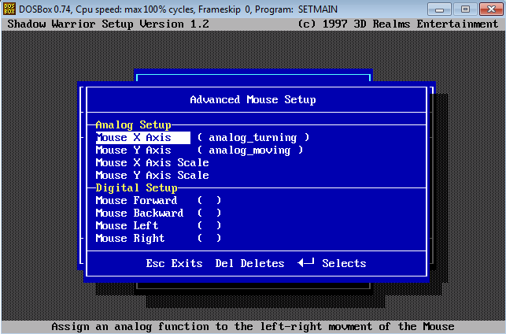Click the Analog Setup section heading
The image size is (506, 334).
pyautogui.click(x=133, y=125)
